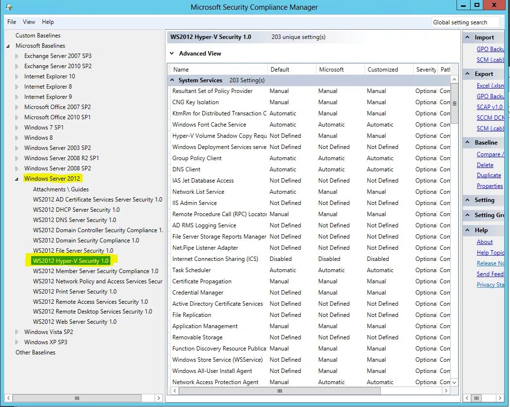Sort by the Severity column header

(x=425, y=69)
